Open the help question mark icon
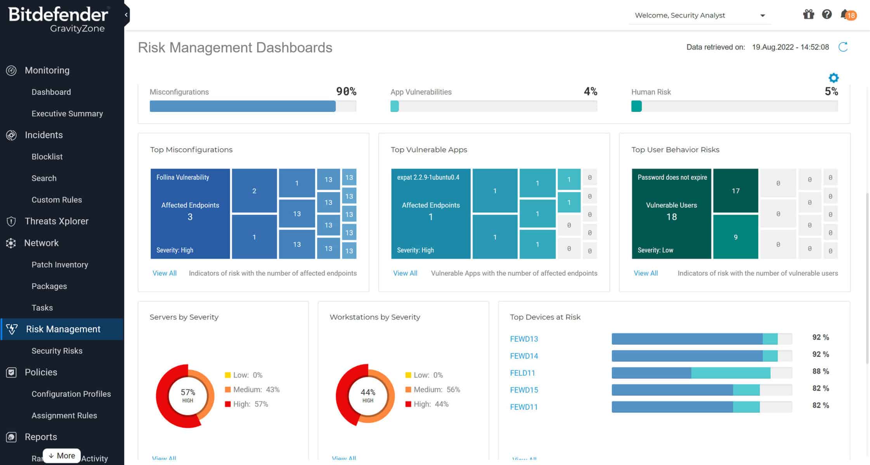Image resolution: width=870 pixels, height=465 pixels. (x=827, y=15)
